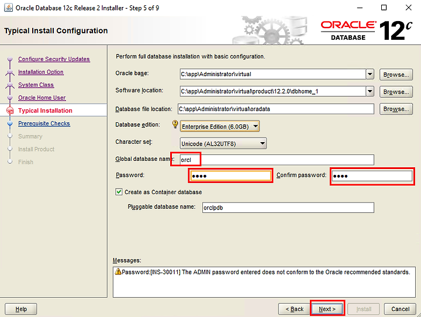Jump to Prerequisite Checks step
Image resolution: width=421 pixels, height=317 pixels.
click(x=44, y=123)
